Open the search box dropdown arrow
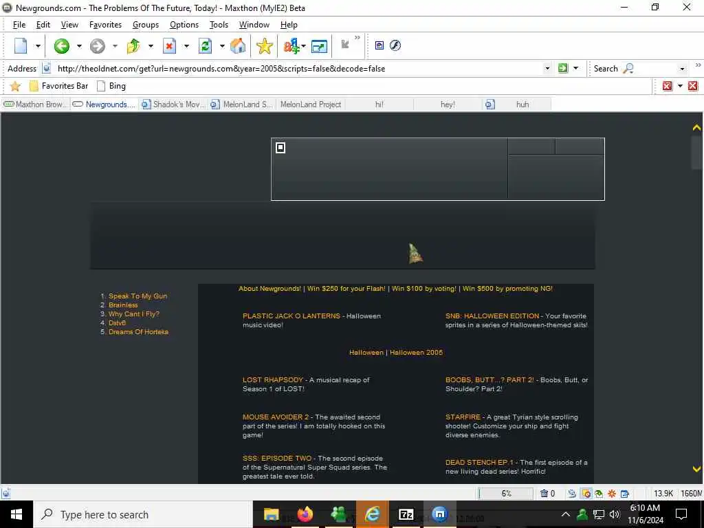The height and width of the screenshot is (528, 704). click(682, 69)
